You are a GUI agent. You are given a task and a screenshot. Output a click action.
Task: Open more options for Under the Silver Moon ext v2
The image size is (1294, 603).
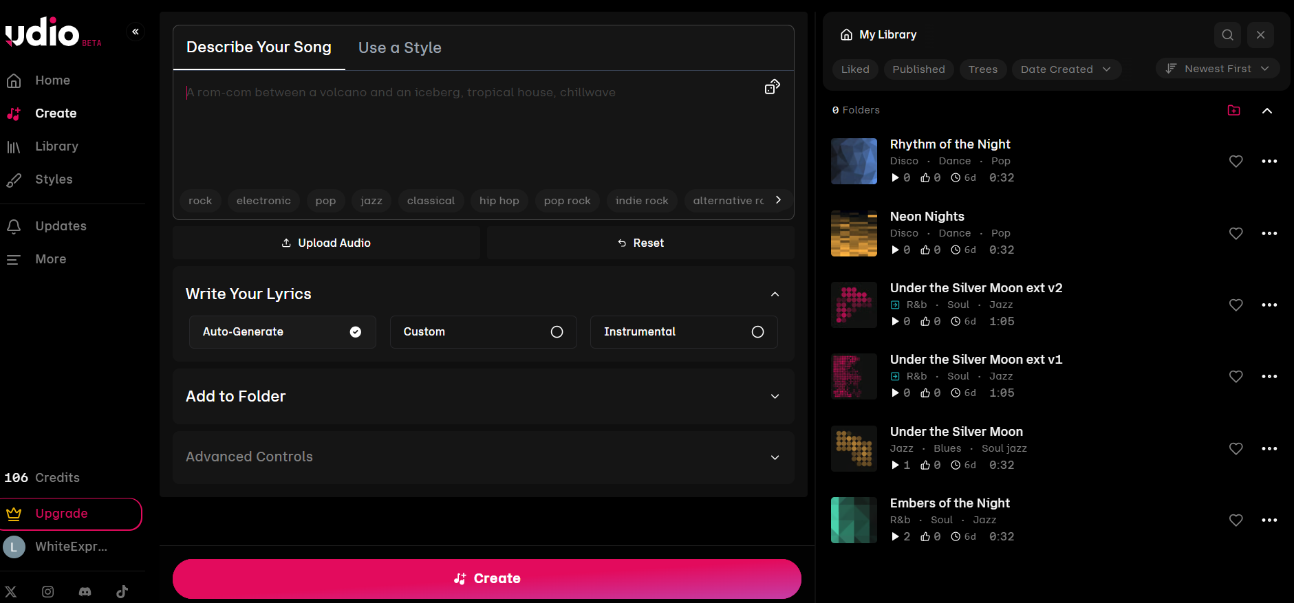(x=1270, y=305)
